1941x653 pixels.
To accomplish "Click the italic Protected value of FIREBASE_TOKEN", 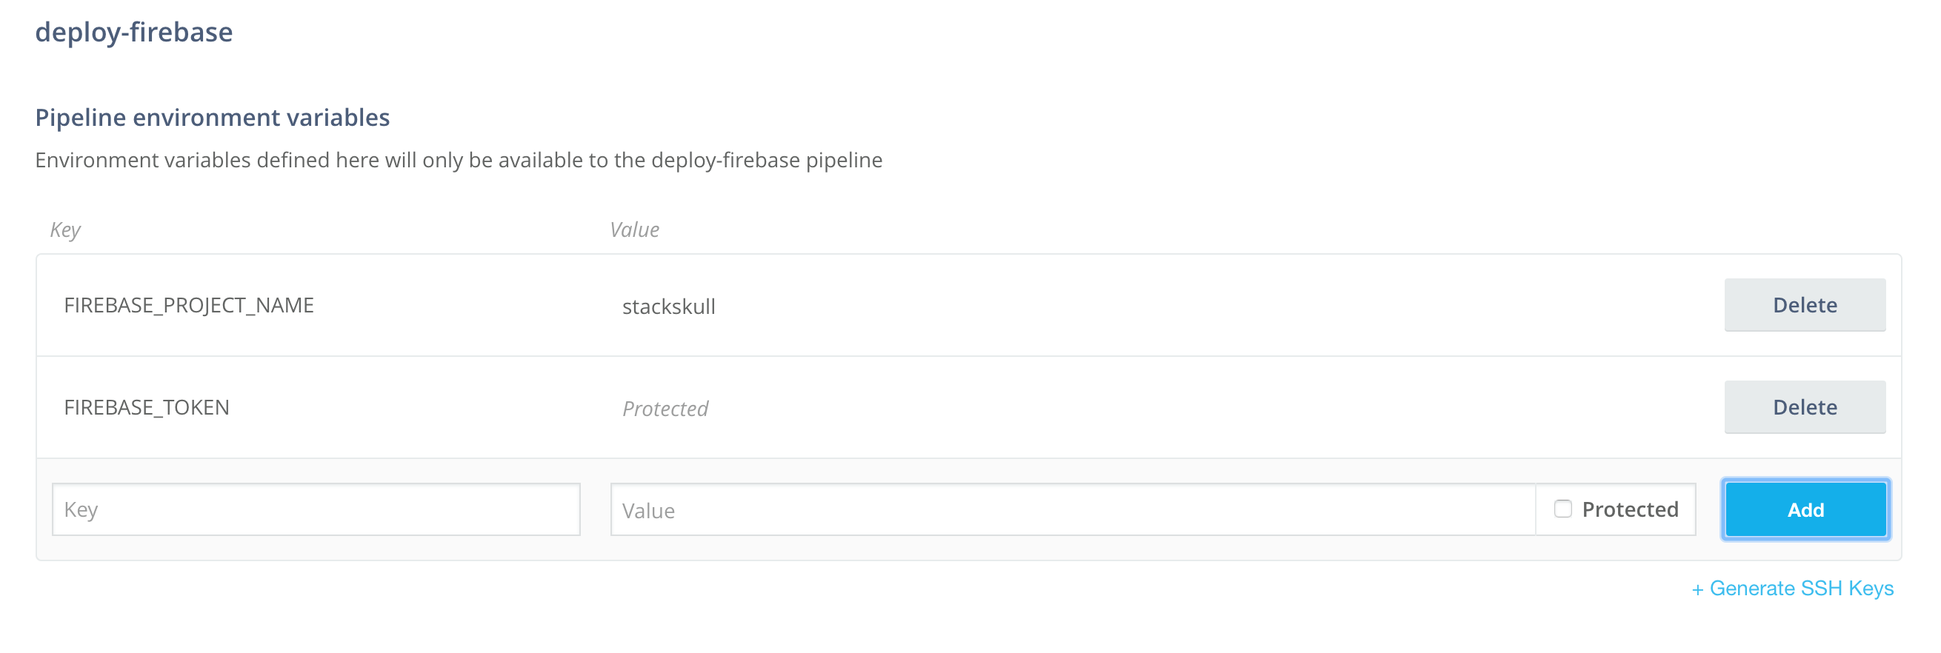I will point(665,409).
